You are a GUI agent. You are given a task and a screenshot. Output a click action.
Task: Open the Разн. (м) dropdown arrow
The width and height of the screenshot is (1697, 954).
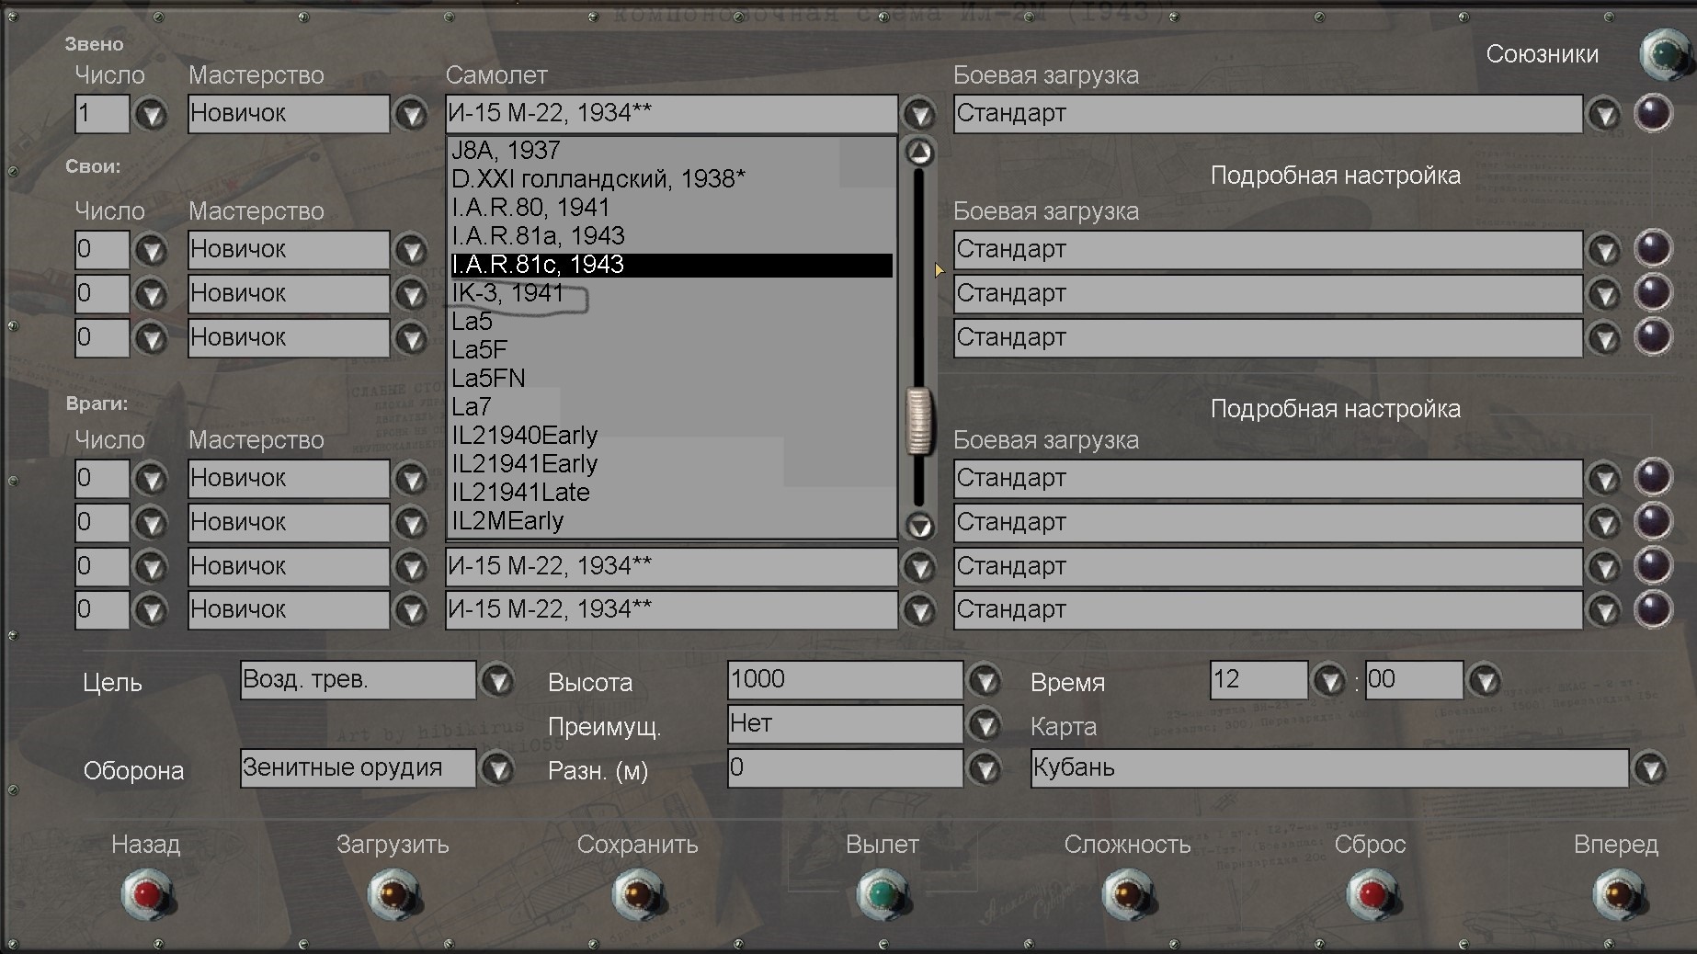(985, 768)
